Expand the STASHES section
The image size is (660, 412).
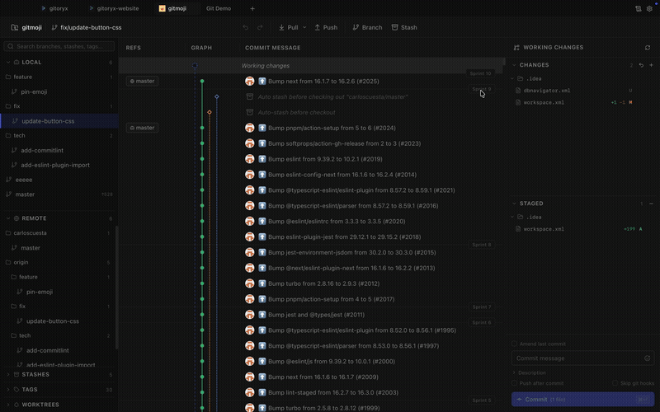point(8,374)
